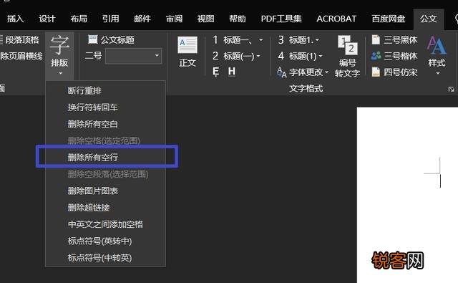Viewport: 458px width, 283px height.
Task: Open the 排版 typesetting dropdown button
Action: click(x=59, y=55)
